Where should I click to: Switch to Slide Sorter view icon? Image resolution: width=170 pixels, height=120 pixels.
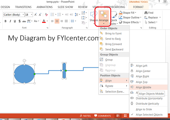point(125,116)
